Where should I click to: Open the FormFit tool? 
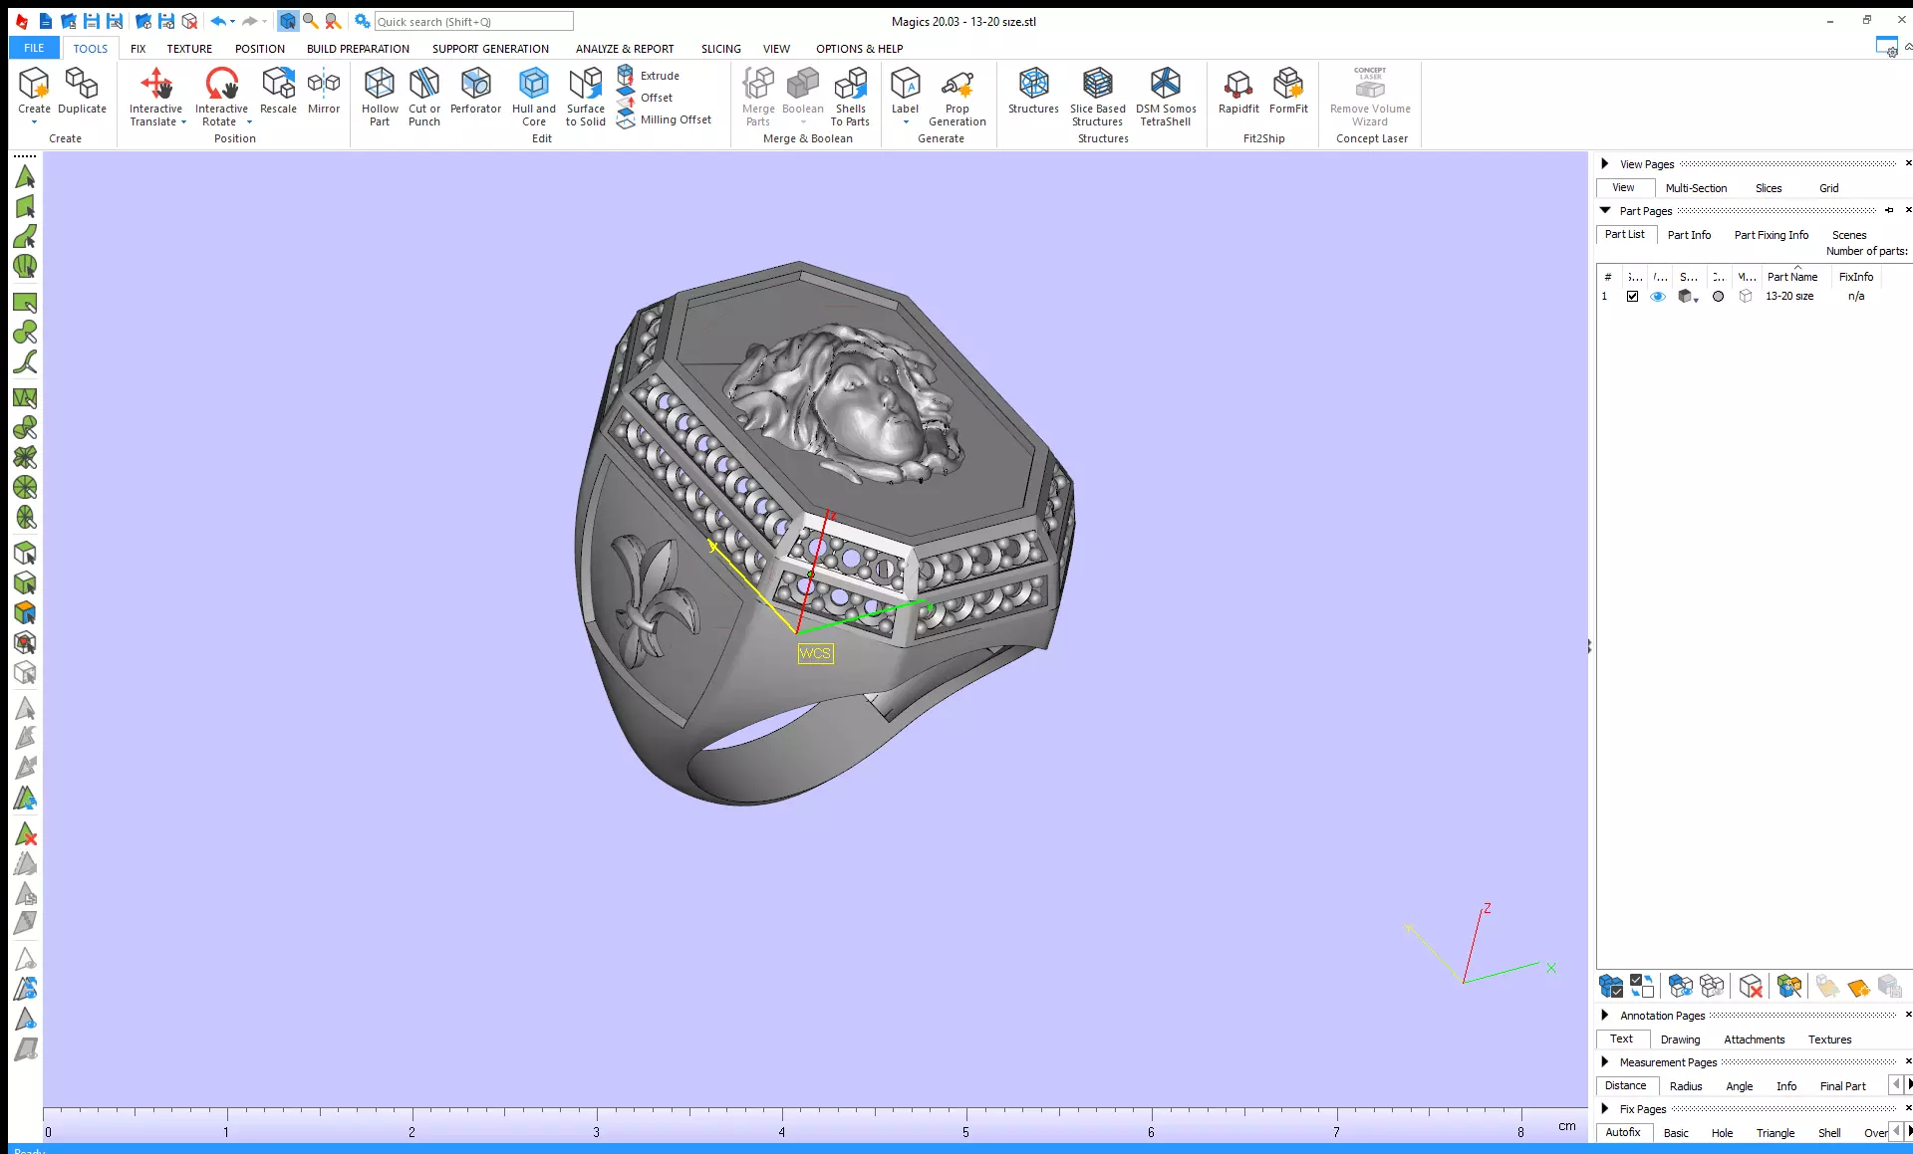pos(1288,91)
